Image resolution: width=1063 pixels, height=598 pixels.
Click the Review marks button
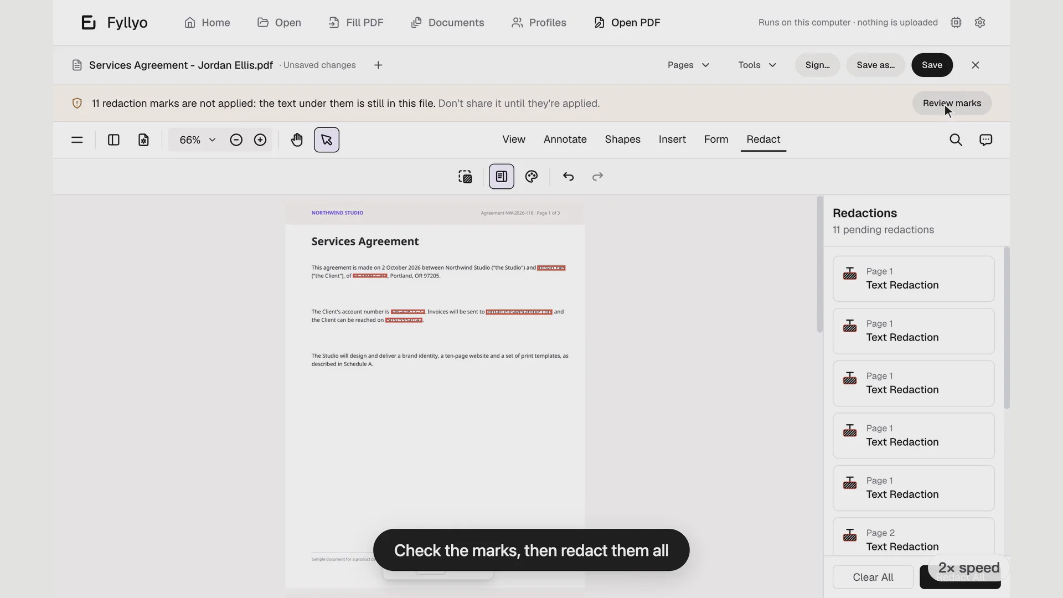tap(952, 104)
